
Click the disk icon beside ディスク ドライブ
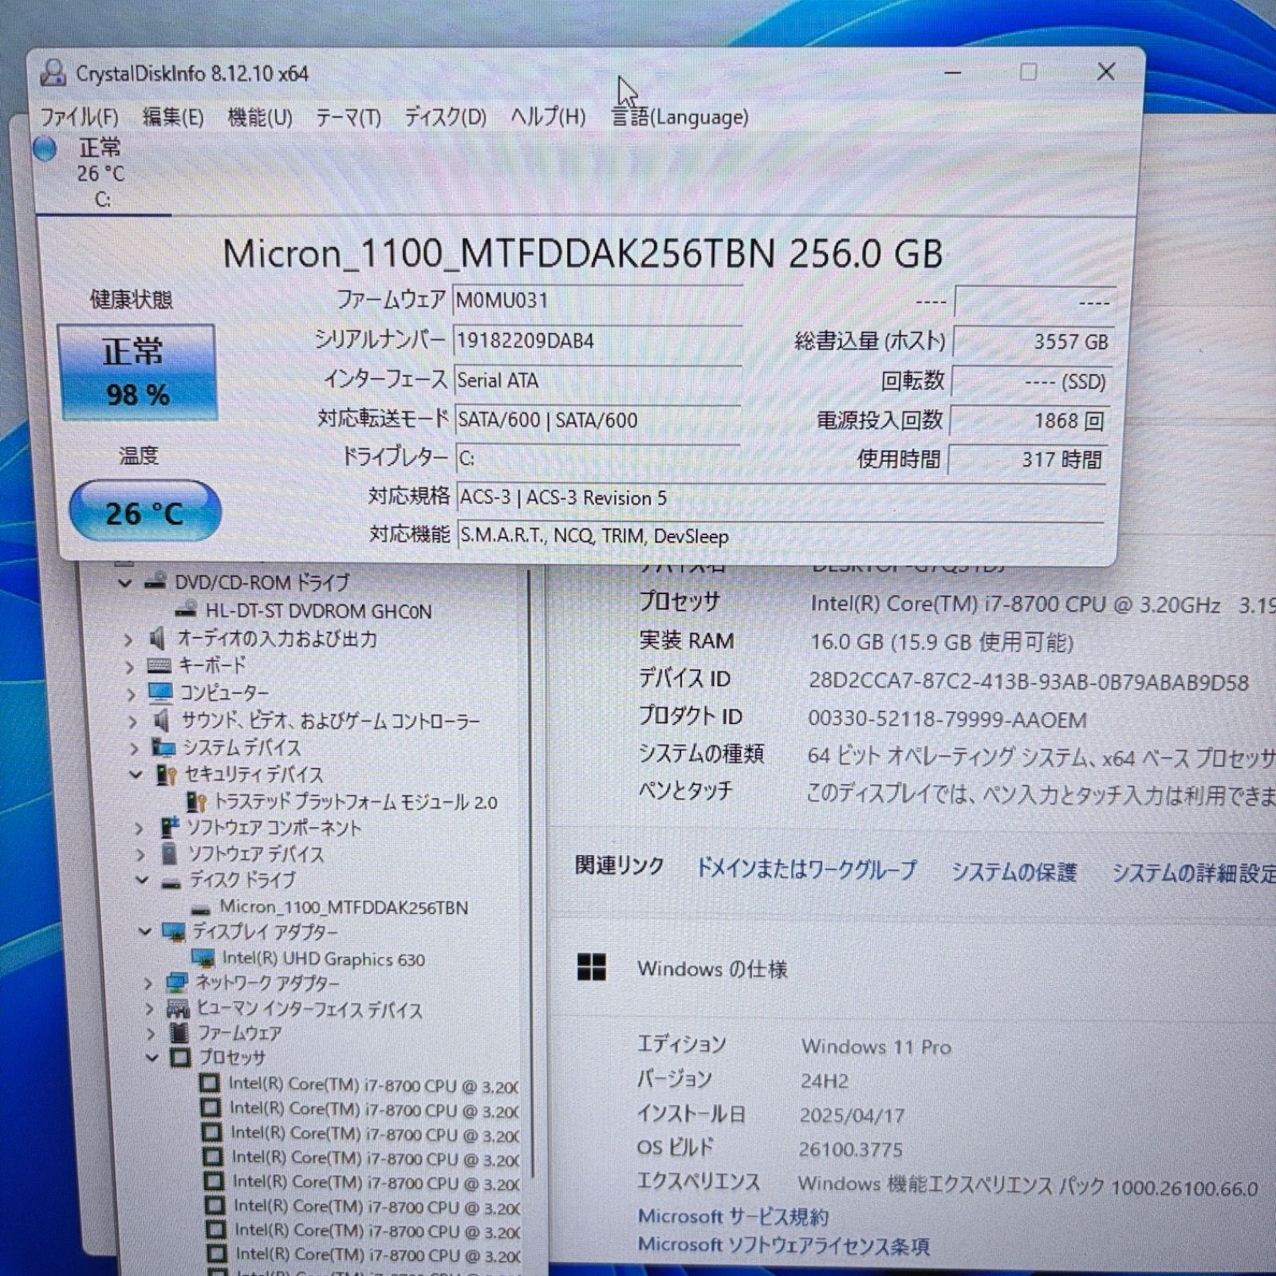pyautogui.click(x=171, y=884)
